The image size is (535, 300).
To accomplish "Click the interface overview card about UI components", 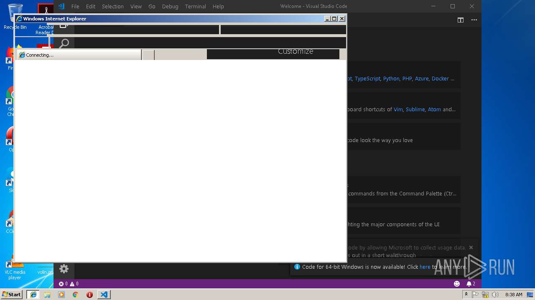I will (403, 221).
